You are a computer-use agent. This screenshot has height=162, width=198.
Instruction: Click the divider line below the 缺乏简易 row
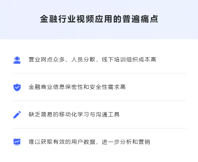coord(100,128)
